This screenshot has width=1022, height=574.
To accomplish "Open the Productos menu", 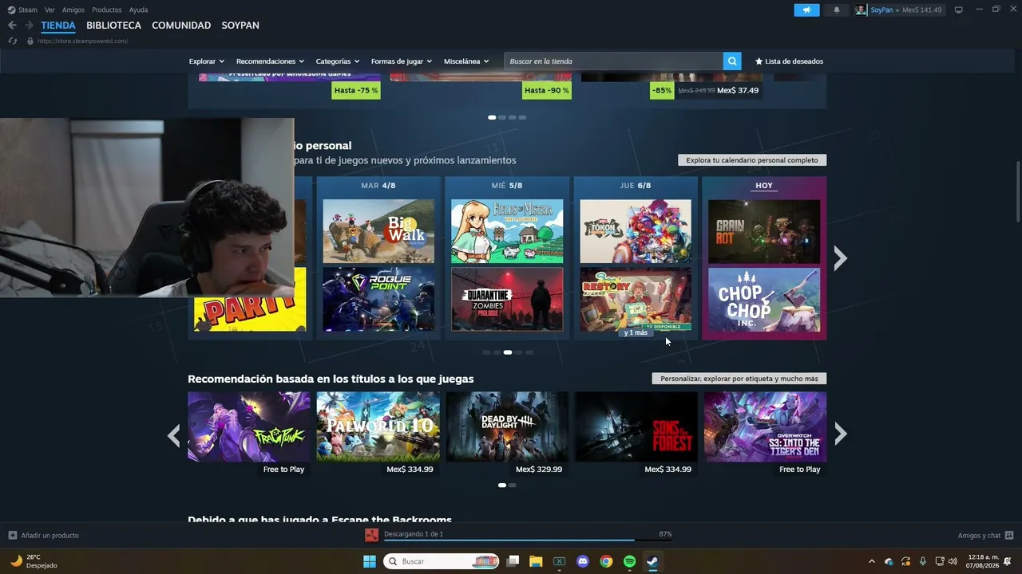I will click(x=107, y=10).
